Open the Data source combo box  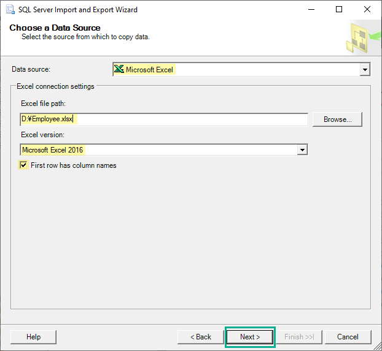click(241, 69)
